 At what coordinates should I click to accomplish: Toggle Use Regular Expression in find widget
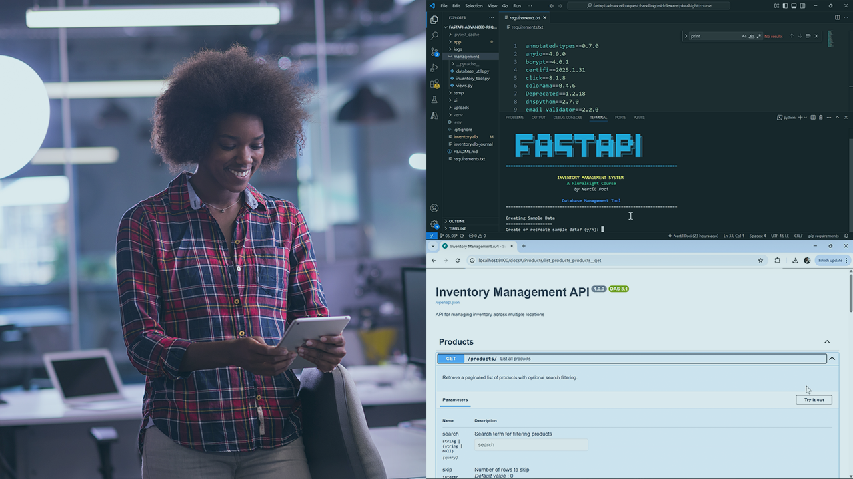(x=759, y=36)
